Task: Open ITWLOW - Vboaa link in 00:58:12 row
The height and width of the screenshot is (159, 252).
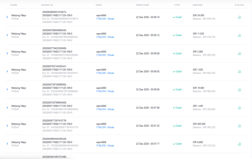Action: click(x=105, y=37)
